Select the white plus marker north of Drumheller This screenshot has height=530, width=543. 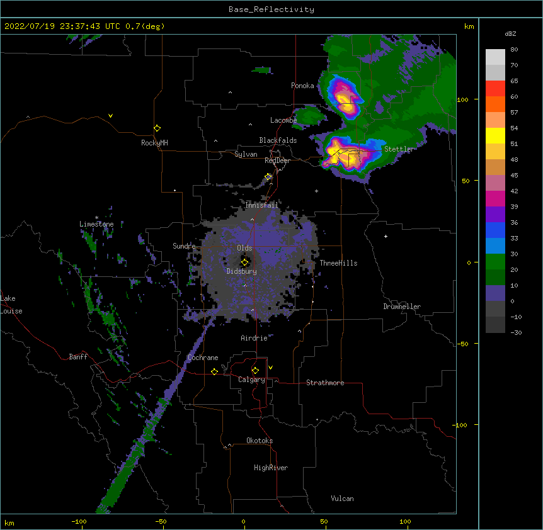coord(386,236)
